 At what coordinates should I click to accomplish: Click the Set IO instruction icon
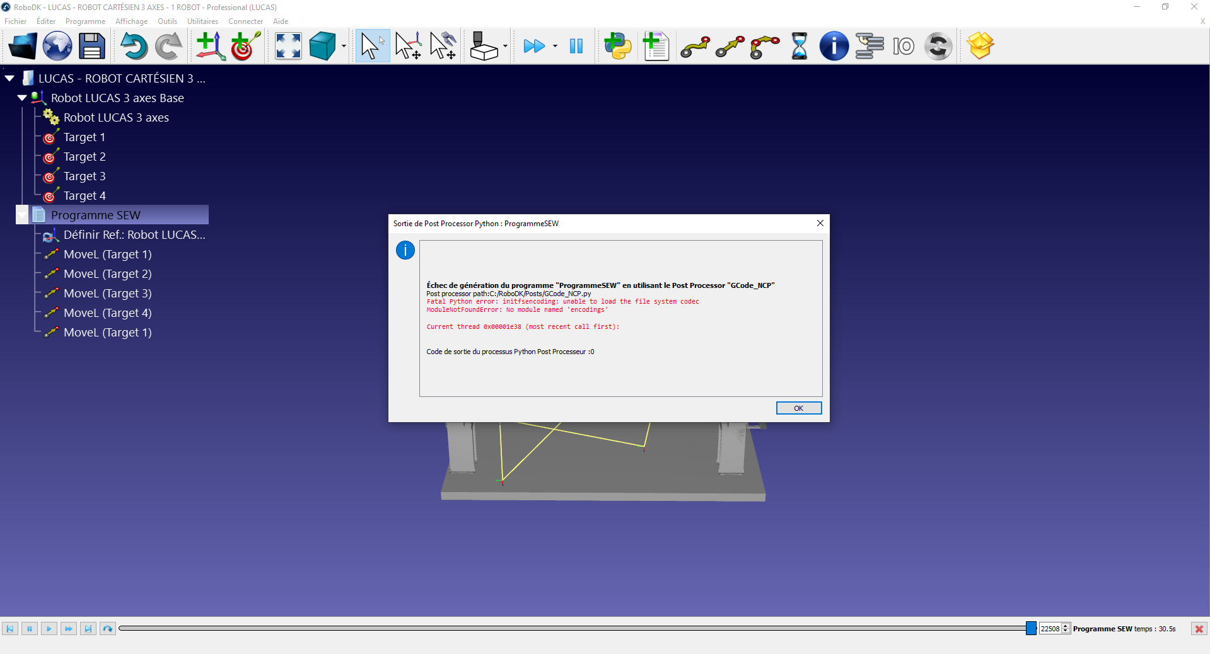point(903,46)
